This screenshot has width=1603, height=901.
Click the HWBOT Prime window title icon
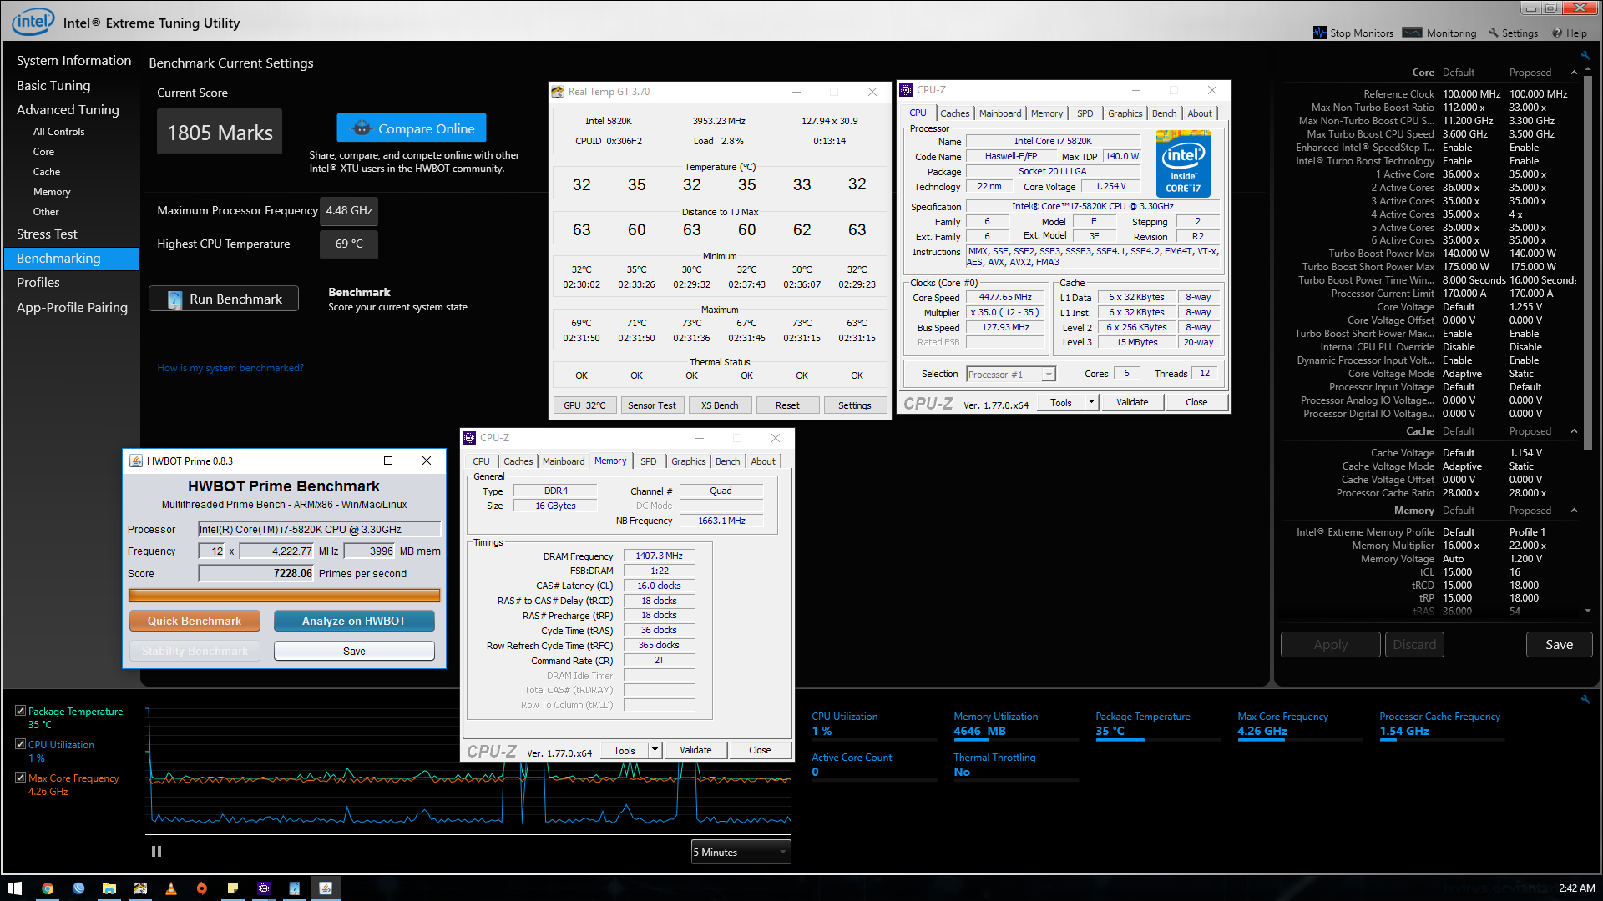point(136,461)
